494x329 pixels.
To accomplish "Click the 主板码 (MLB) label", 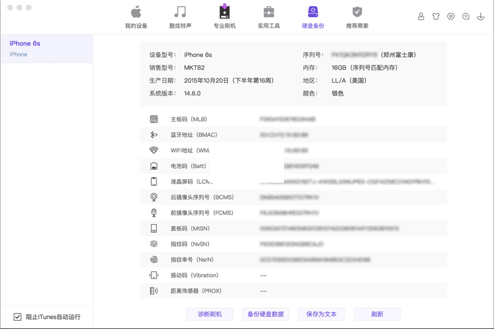I will 189,119.
